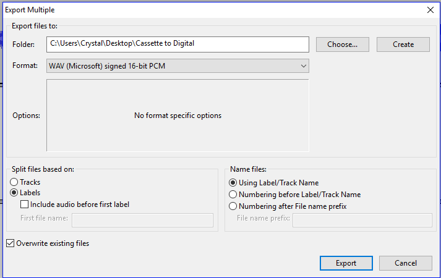Click the File name prefix field
The width and height of the screenshot is (441, 278).
pyautogui.click(x=362, y=220)
